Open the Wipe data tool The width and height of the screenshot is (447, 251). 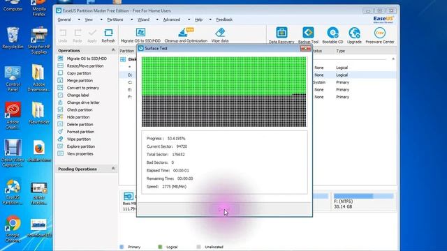coord(220,36)
